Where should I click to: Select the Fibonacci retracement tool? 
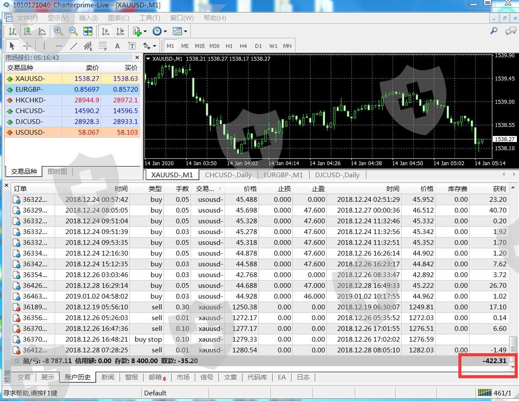(x=103, y=46)
